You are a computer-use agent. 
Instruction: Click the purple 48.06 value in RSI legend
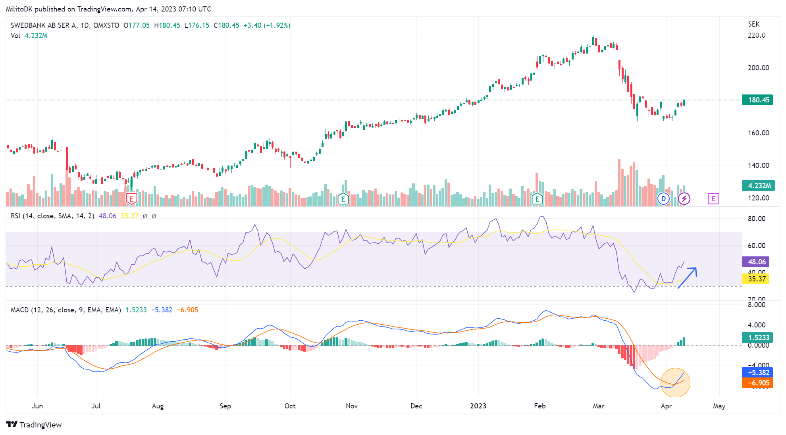[x=108, y=216]
